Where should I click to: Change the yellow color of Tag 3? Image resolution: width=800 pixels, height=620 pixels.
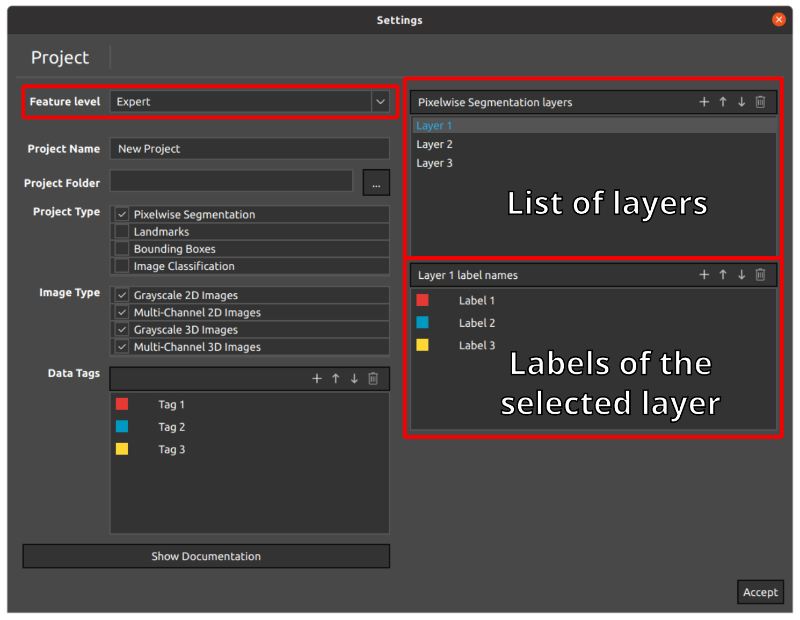pos(122,449)
